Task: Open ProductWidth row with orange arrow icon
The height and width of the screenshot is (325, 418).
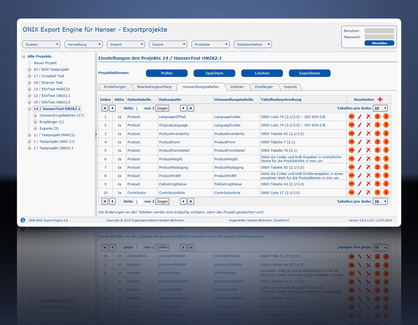Action: coord(352,175)
